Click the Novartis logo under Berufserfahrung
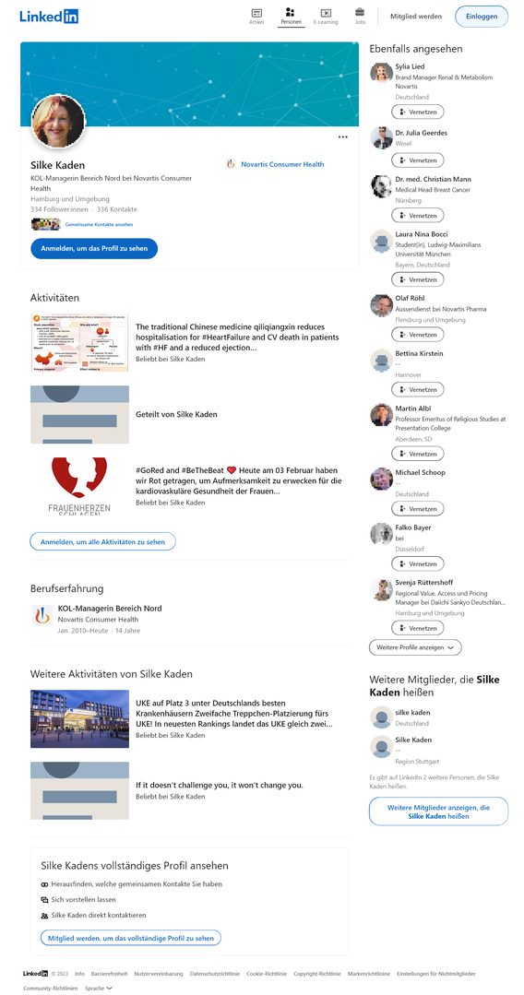This screenshot has height=995, width=524. pyautogui.click(x=42, y=615)
